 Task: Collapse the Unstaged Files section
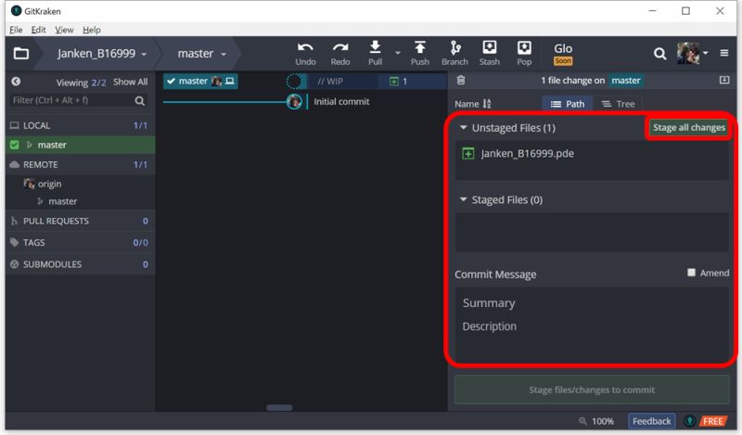[x=464, y=128]
